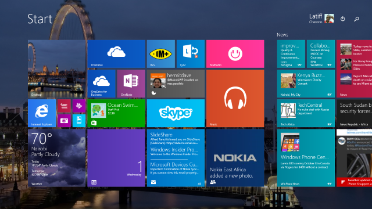This screenshot has height=209, width=372.
Task: Click the power options icon
Action: click(342, 19)
